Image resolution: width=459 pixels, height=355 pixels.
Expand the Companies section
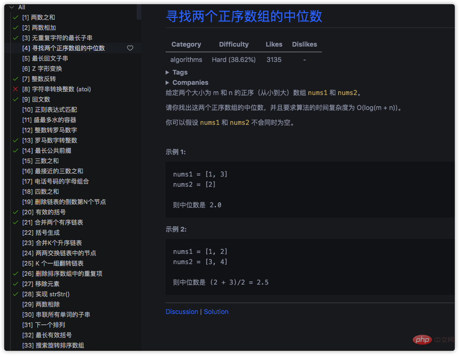pyautogui.click(x=168, y=82)
